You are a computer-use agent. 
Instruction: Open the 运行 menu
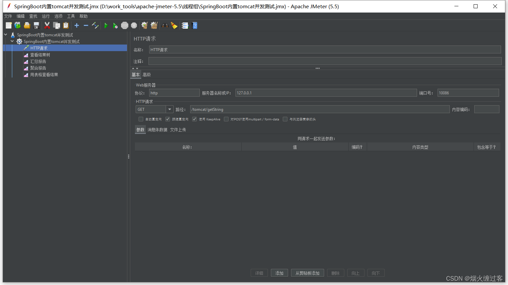pyautogui.click(x=46, y=16)
